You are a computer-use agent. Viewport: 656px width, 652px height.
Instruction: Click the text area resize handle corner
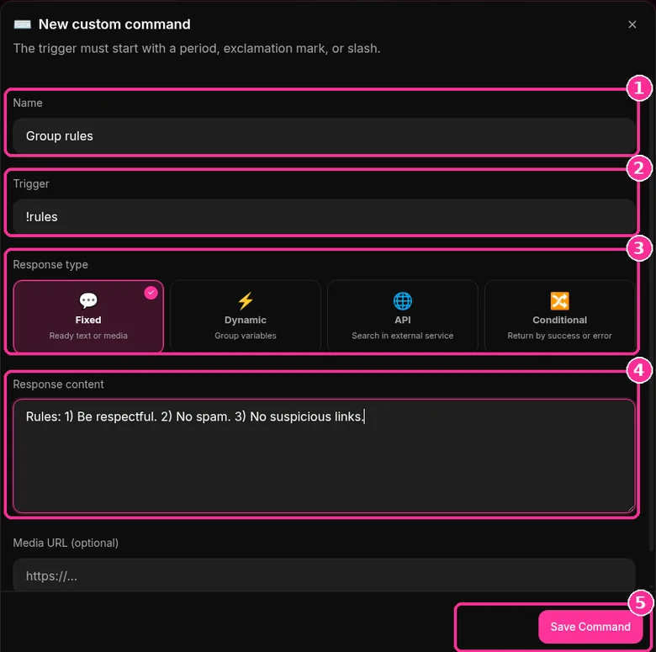pos(630,507)
